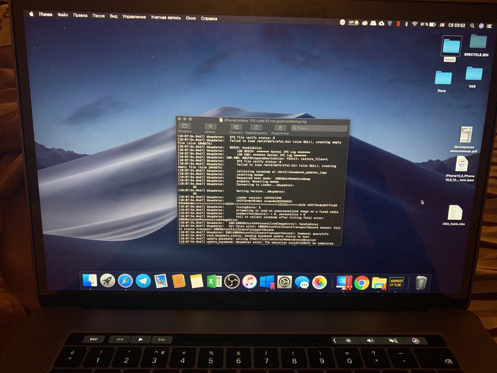The height and width of the screenshot is (373, 497).
Task: Open Mail stamp icon in Dock
Action: (161, 281)
